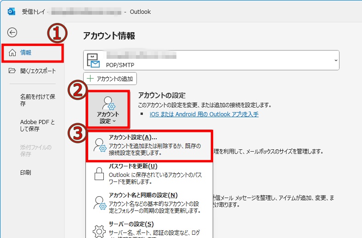The image size is (362, 238).
Task: Select アカウント設定(A)... menu entry
Action: pos(149,145)
